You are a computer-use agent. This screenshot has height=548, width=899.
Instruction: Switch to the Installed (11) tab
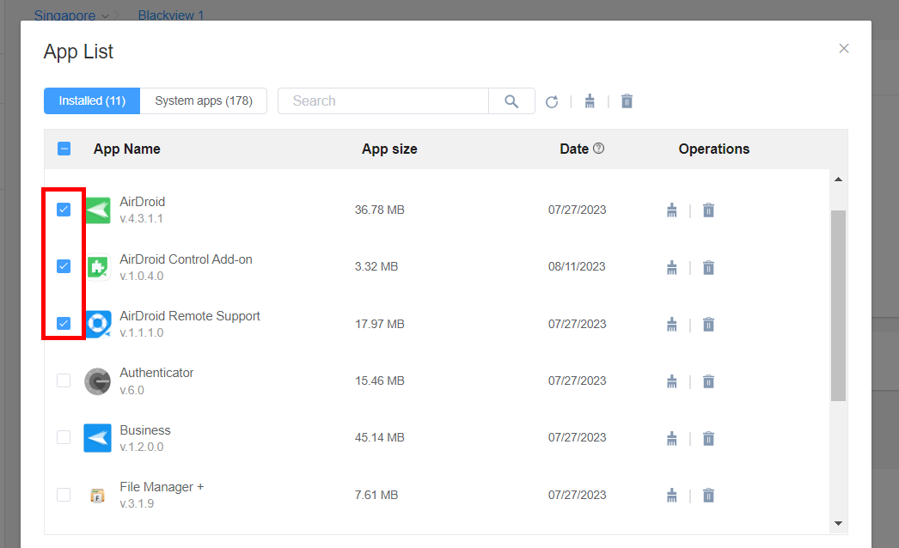pos(92,100)
